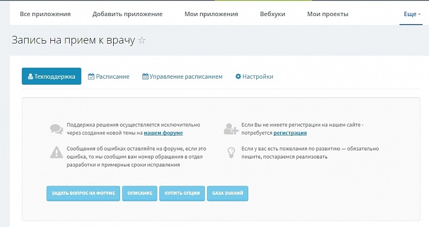Screen dimensions: 429x227
Task: Click the Купить опции button
Action: point(182,193)
